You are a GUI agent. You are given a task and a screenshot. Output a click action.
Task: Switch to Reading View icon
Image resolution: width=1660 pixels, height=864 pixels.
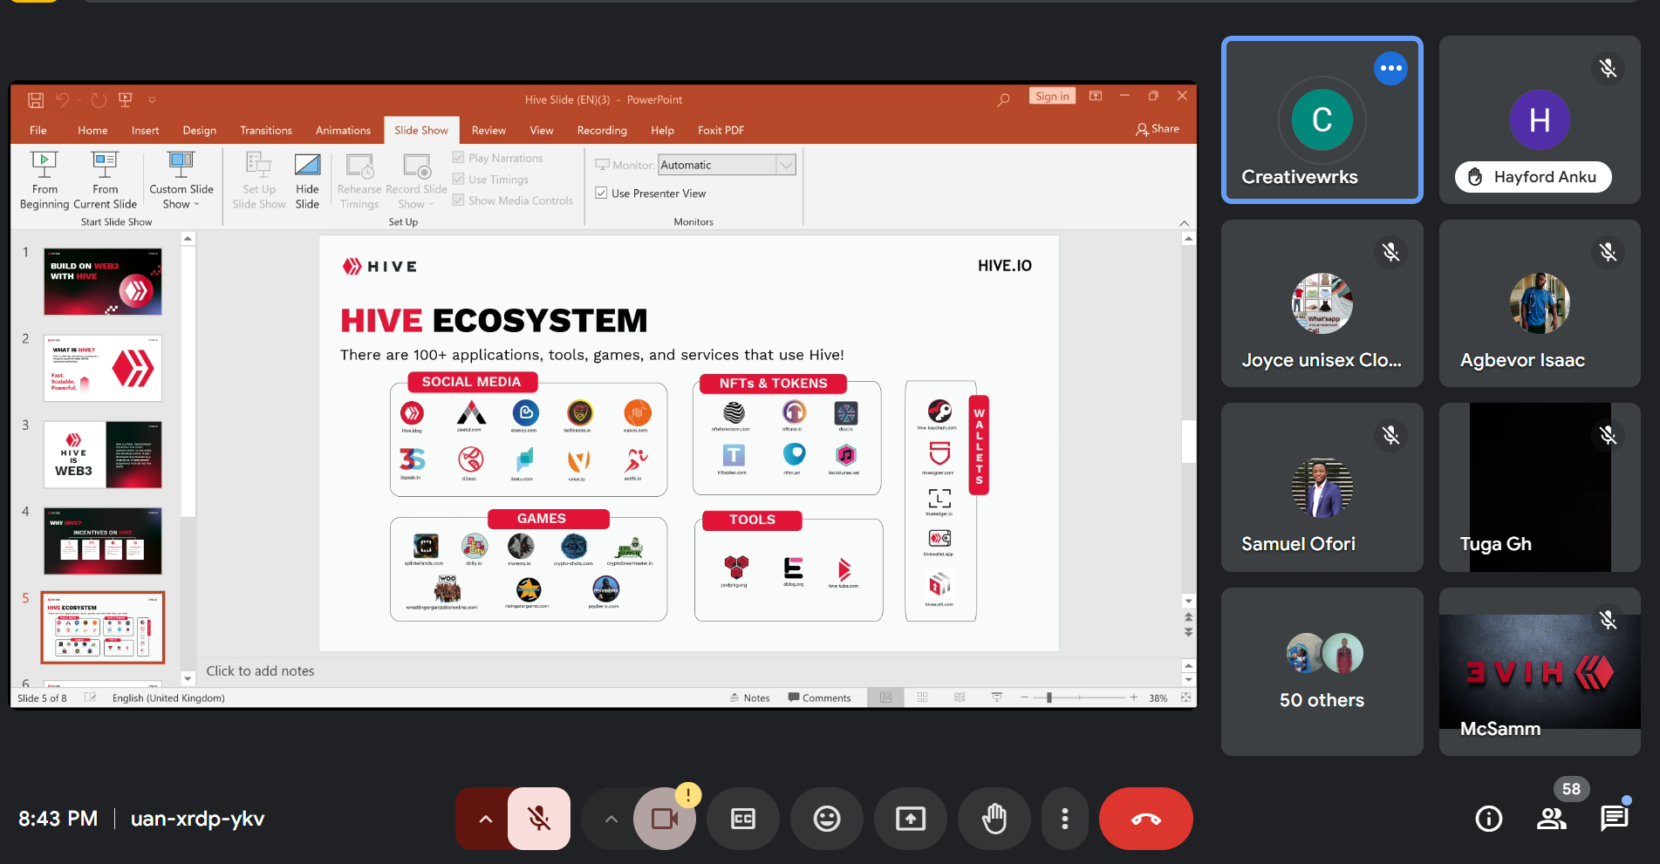[x=960, y=697]
